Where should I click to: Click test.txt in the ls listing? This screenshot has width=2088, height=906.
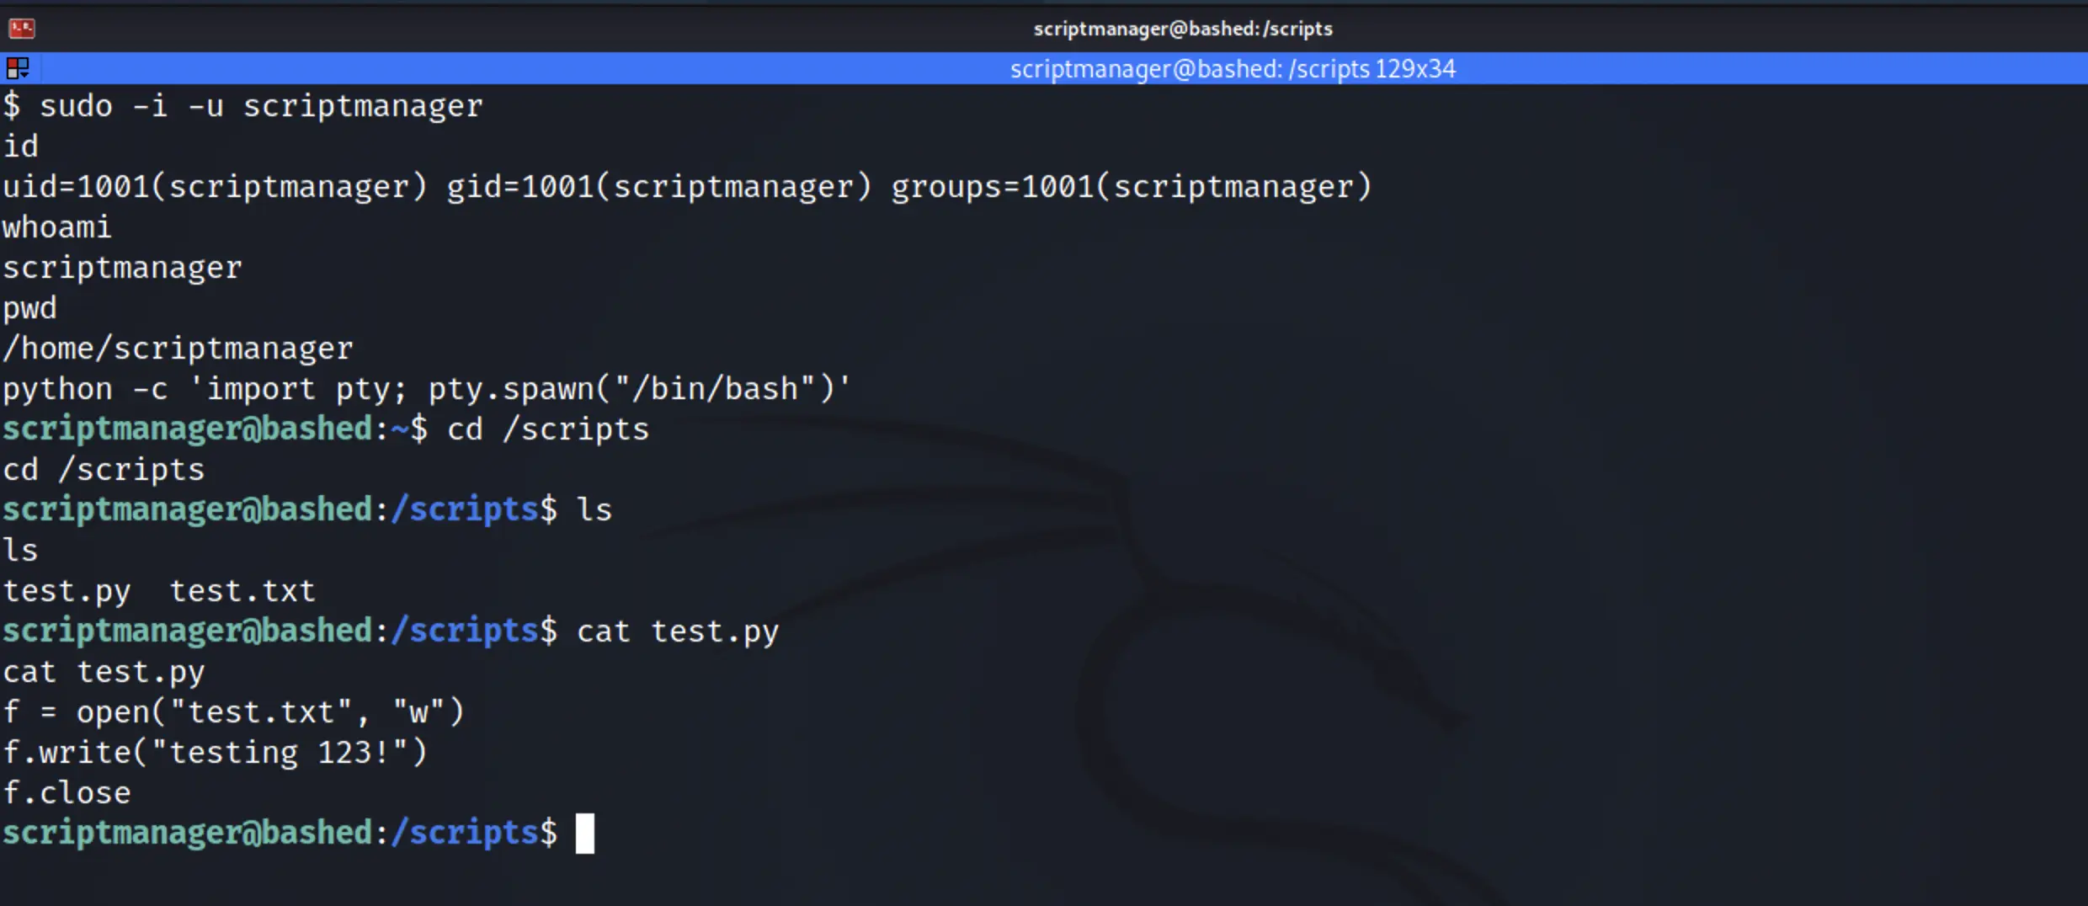pos(242,591)
